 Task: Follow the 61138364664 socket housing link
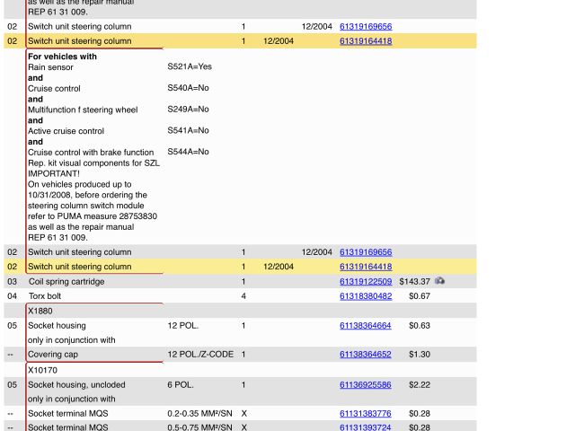point(365,326)
